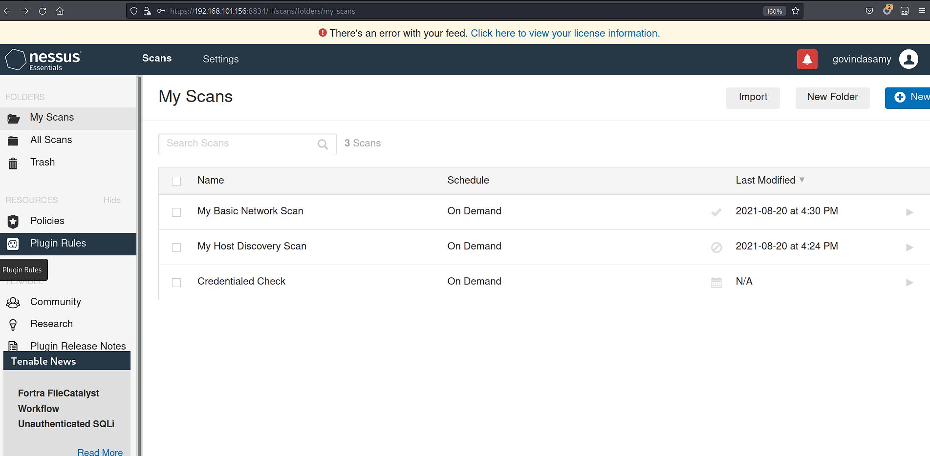Check the Credentialed Check checkbox
The width and height of the screenshot is (930, 456).
[176, 283]
